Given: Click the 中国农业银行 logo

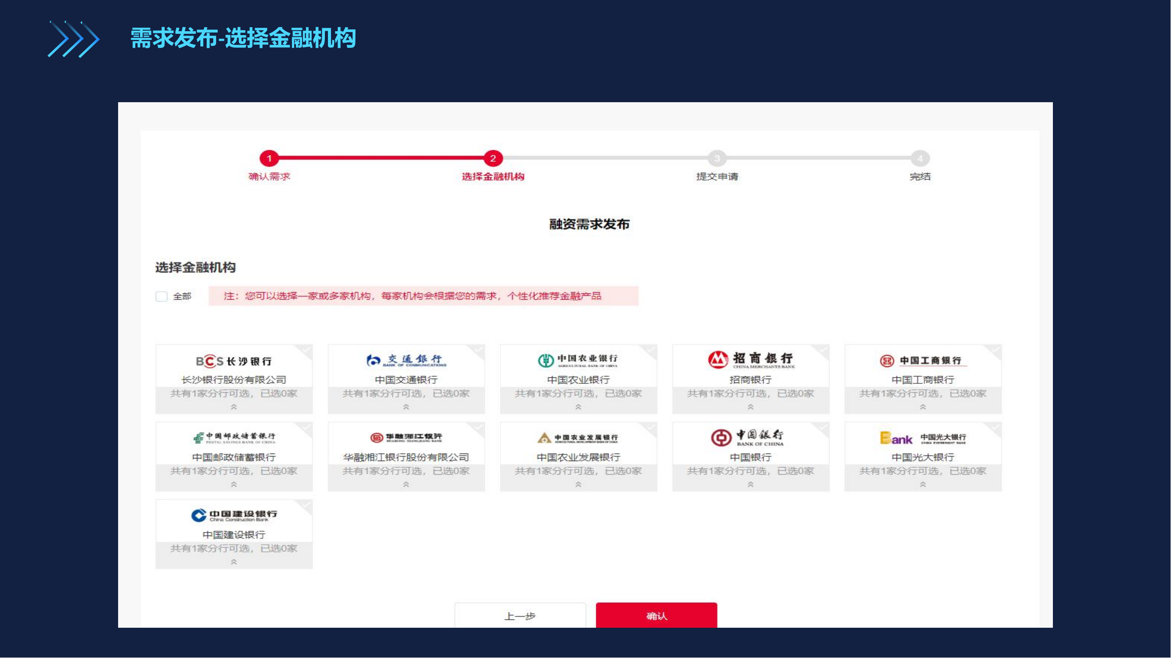Looking at the screenshot, I should (578, 360).
